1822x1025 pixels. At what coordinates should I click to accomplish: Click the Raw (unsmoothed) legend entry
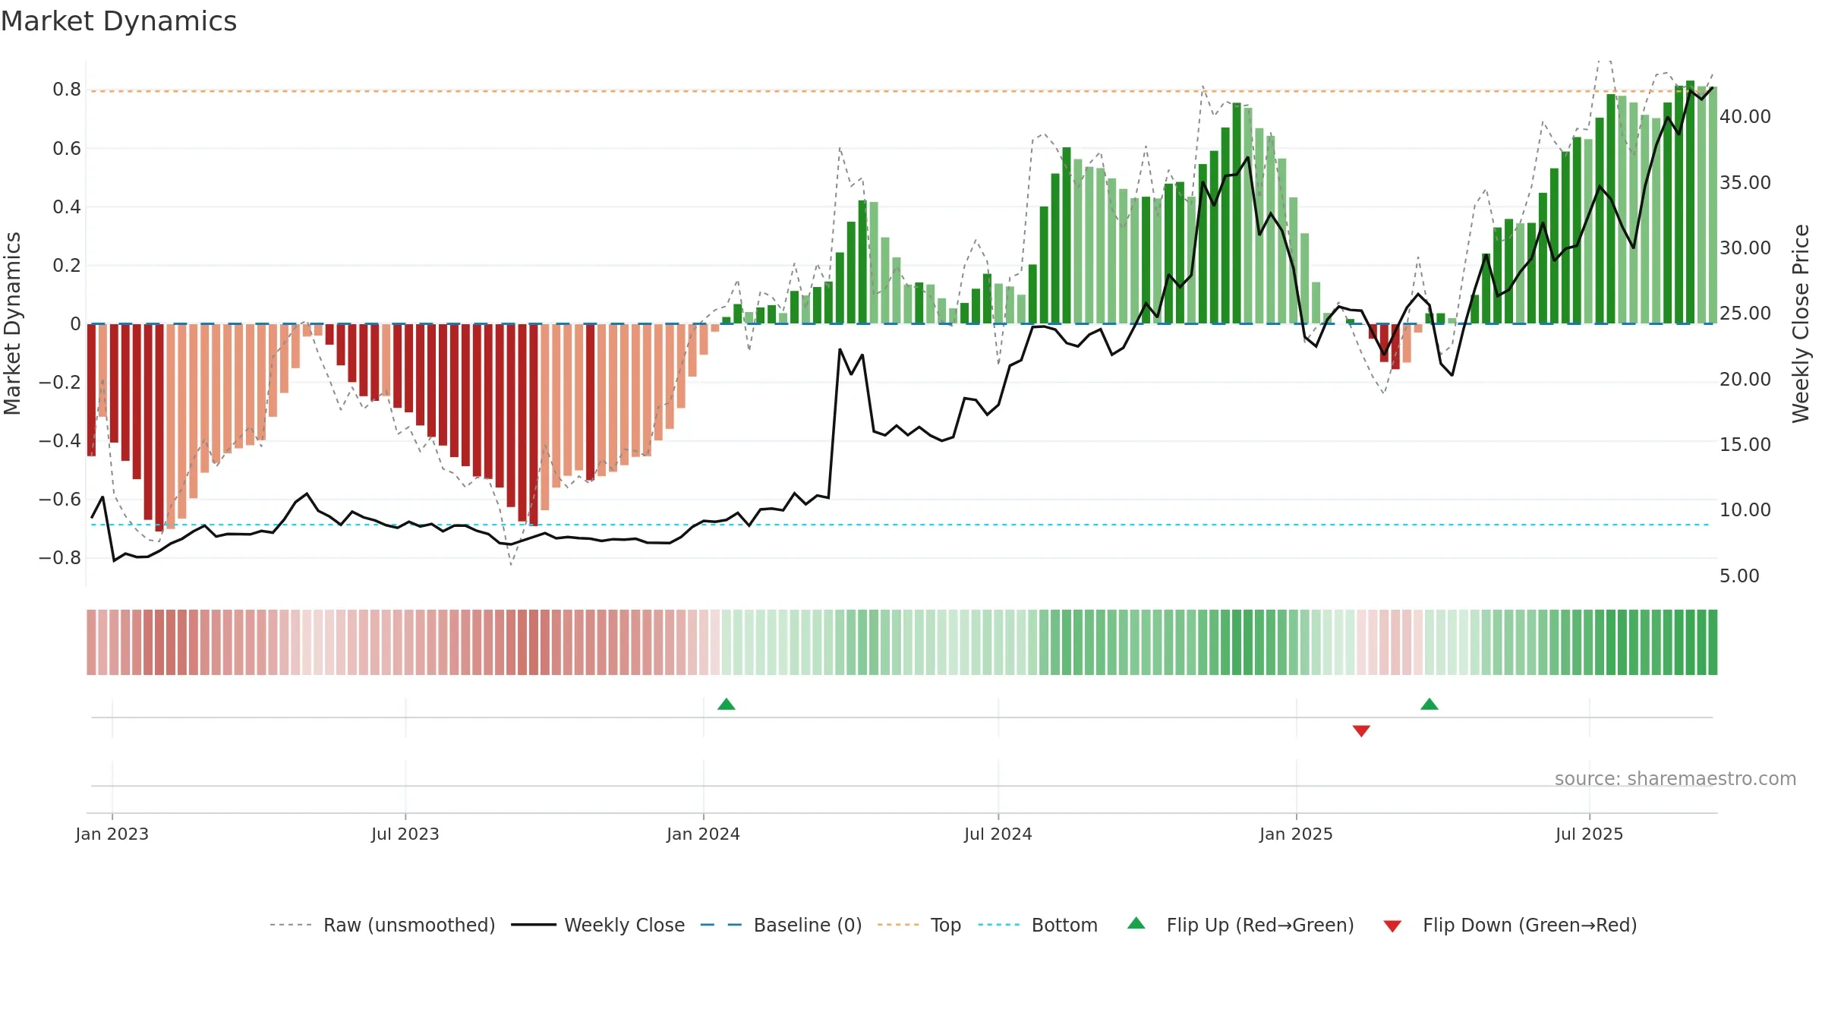click(382, 925)
